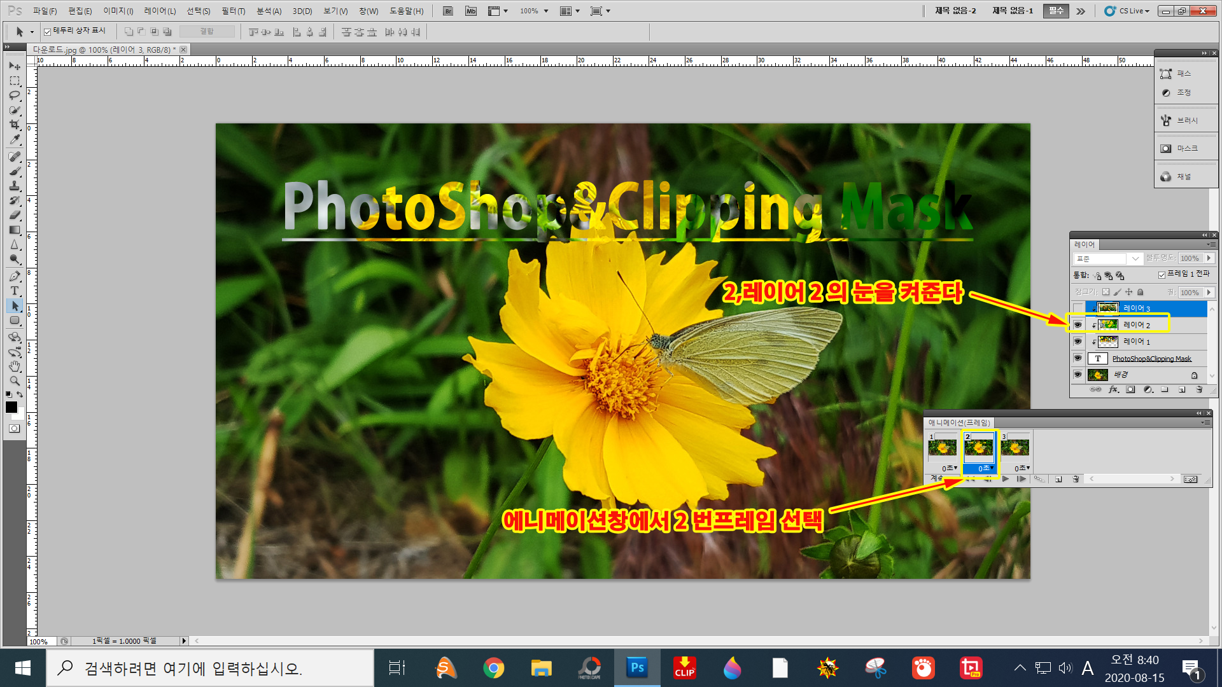Select the Brush tool
Screen dimensions: 1222x687
15,171
